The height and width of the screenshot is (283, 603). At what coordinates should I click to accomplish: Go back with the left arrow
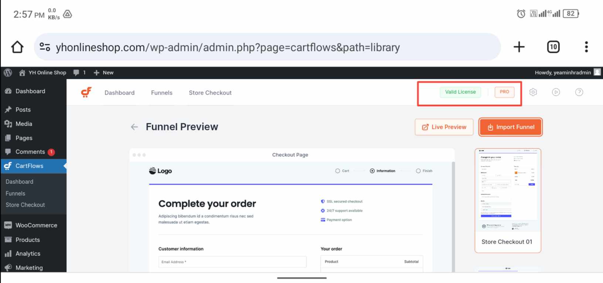click(134, 127)
